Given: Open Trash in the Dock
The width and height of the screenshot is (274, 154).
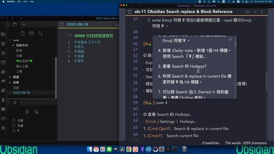Looking at the screenshot, I should coord(185,149).
